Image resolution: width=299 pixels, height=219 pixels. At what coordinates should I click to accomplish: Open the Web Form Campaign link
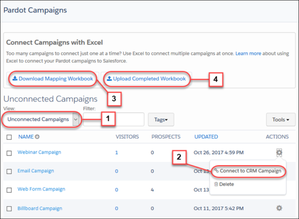pyautogui.click(x=41, y=189)
